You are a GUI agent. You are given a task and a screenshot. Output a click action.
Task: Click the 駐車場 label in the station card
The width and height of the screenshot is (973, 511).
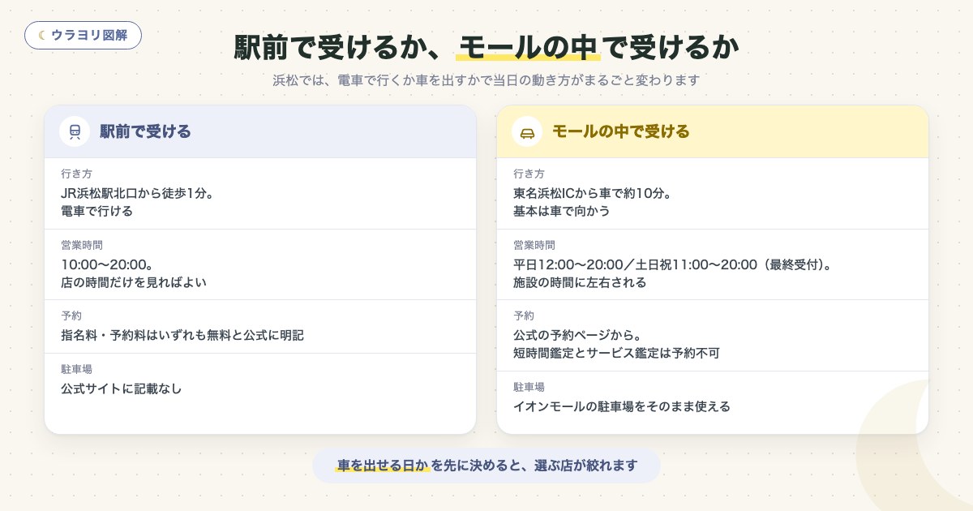click(x=76, y=369)
